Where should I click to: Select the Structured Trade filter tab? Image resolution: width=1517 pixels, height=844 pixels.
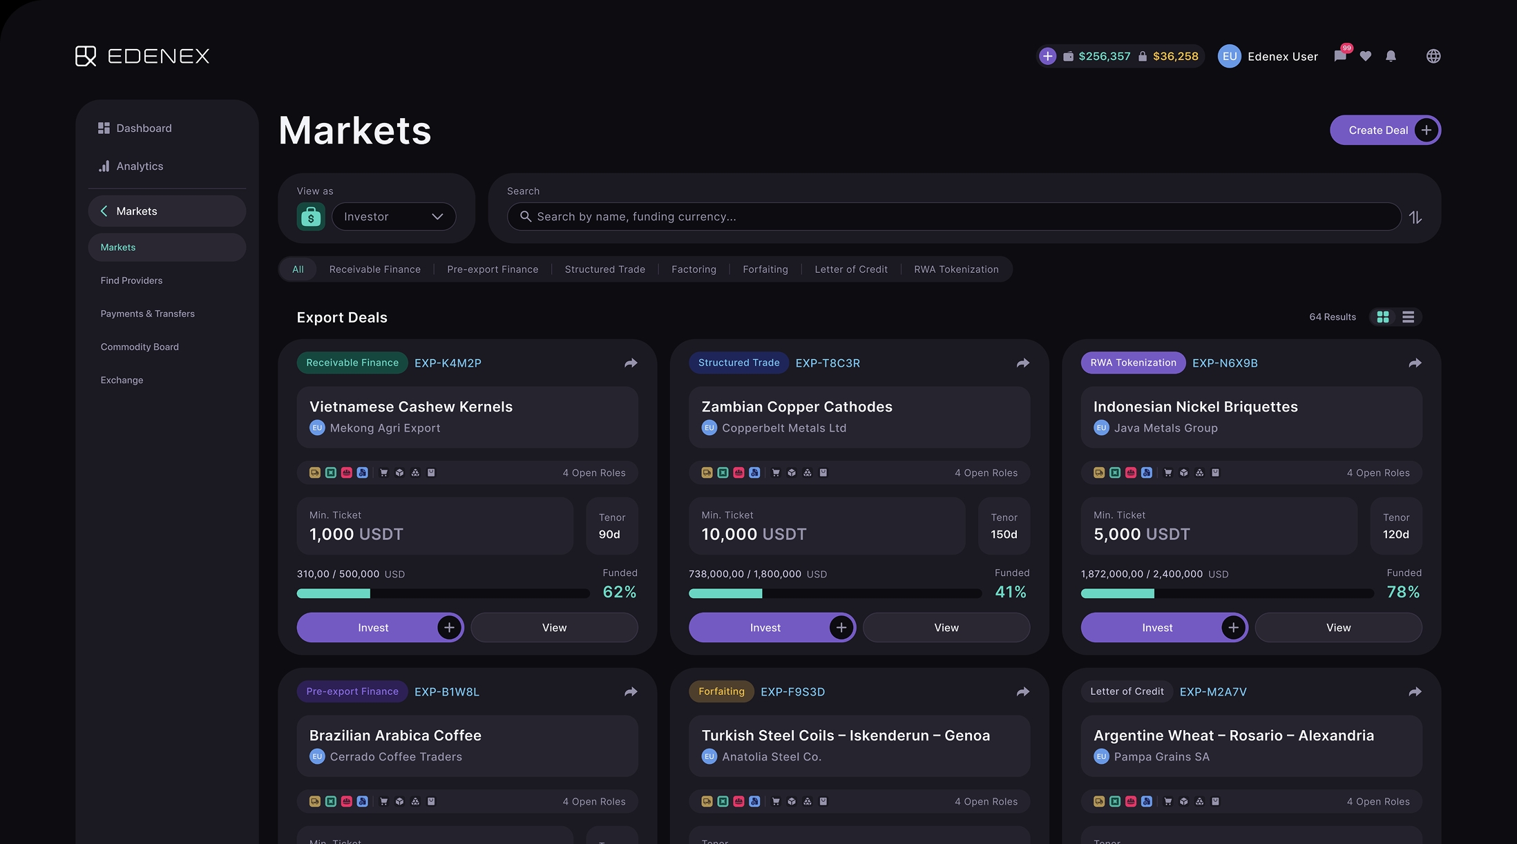[605, 269]
